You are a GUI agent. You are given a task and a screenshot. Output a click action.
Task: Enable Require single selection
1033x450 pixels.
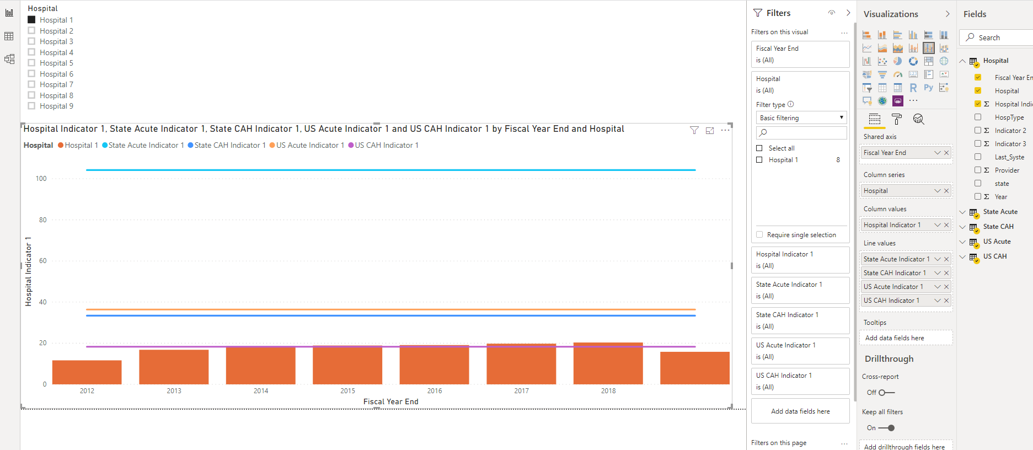[759, 234]
